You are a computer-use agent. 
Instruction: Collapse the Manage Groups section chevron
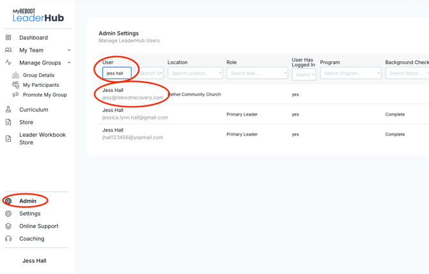69,63
